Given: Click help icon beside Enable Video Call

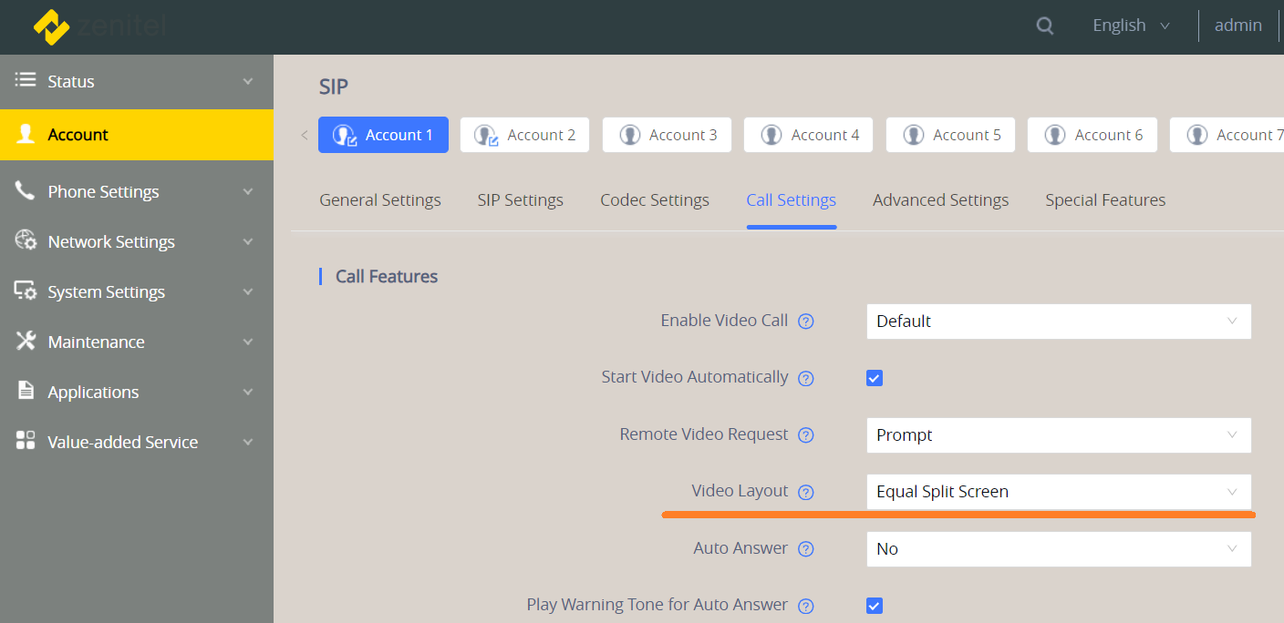Looking at the screenshot, I should pos(805,322).
